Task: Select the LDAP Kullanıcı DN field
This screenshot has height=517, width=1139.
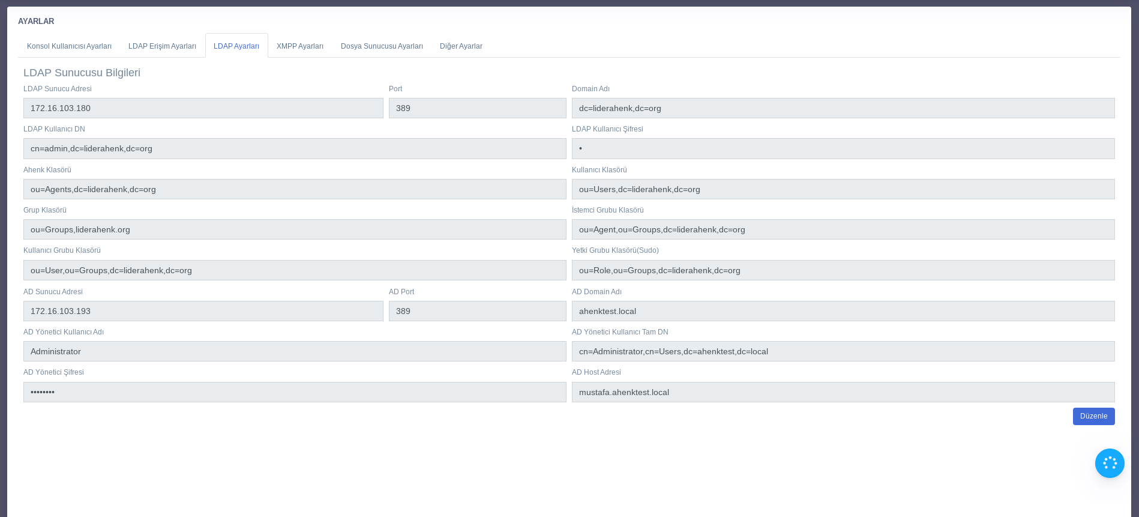Action: [294, 149]
